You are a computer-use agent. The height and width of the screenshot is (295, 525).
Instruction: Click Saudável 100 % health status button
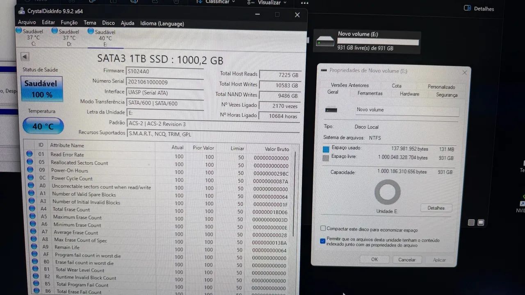click(x=41, y=88)
